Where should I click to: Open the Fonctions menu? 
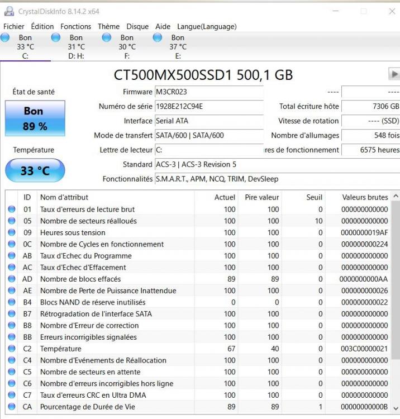[x=75, y=26]
